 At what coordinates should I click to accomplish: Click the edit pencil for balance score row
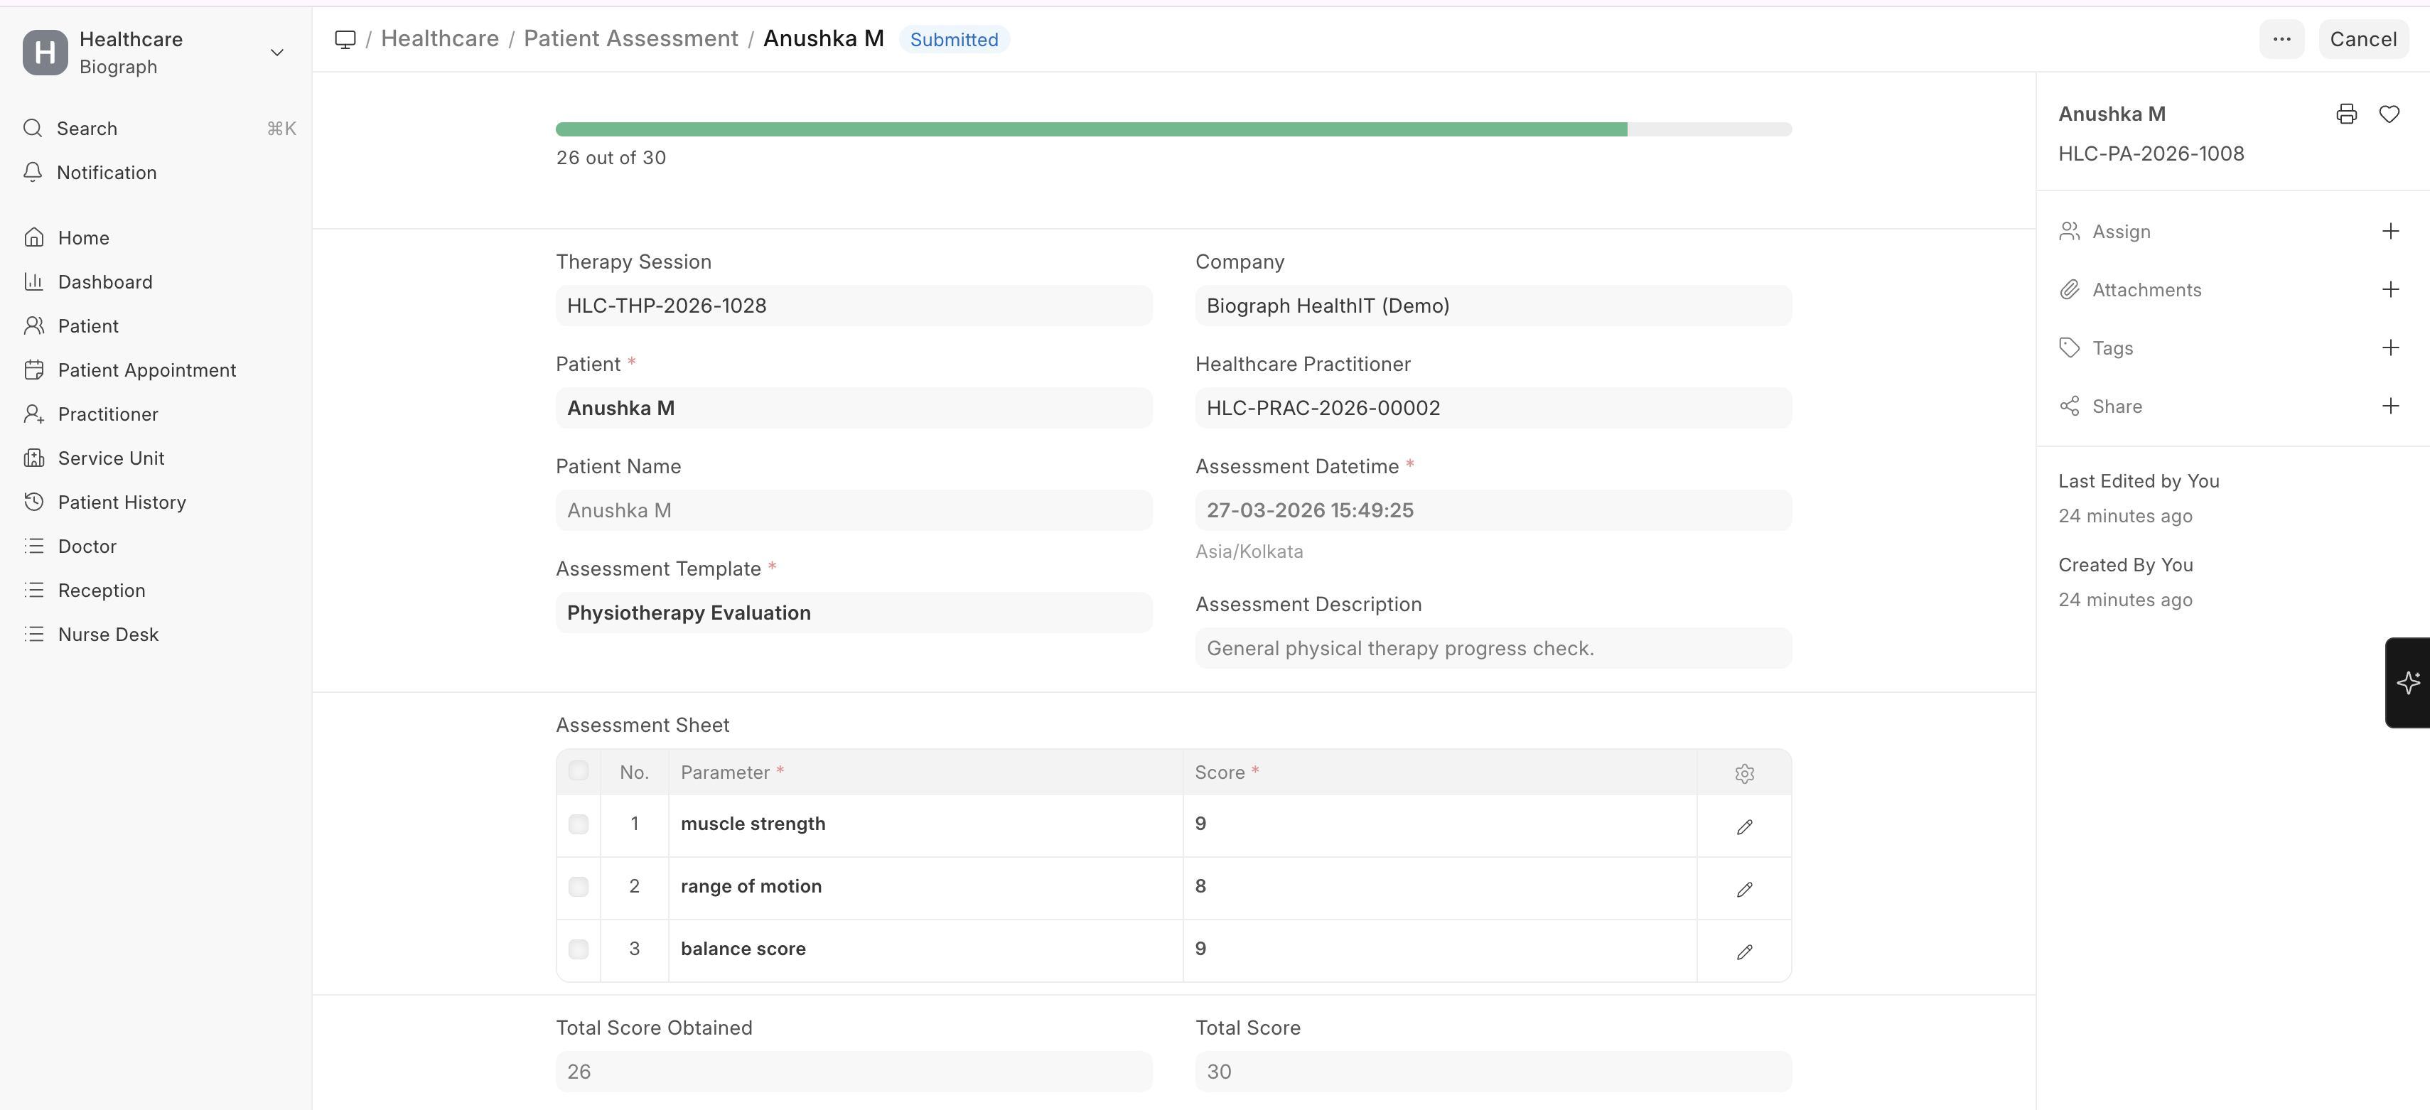click(x=1744, y=952)
